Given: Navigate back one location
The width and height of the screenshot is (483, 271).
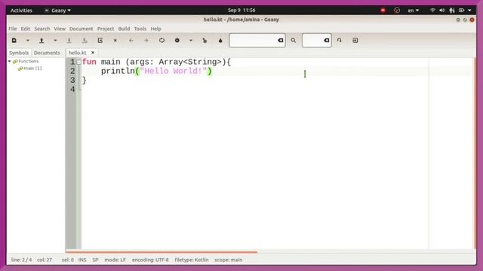Looking at the screenshot, I should [131, 40].
